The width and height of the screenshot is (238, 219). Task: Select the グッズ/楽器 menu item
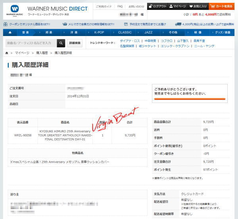click(223, 32)
